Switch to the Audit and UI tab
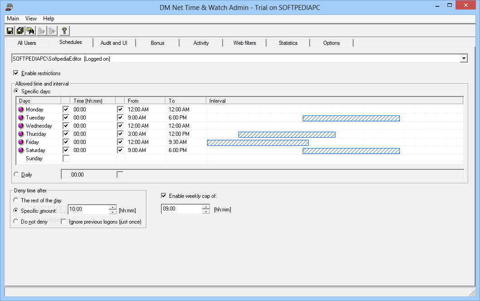The image size is (480, 301). point(114,43)
